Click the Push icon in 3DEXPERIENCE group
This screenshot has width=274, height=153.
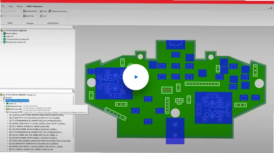point(41,11)
